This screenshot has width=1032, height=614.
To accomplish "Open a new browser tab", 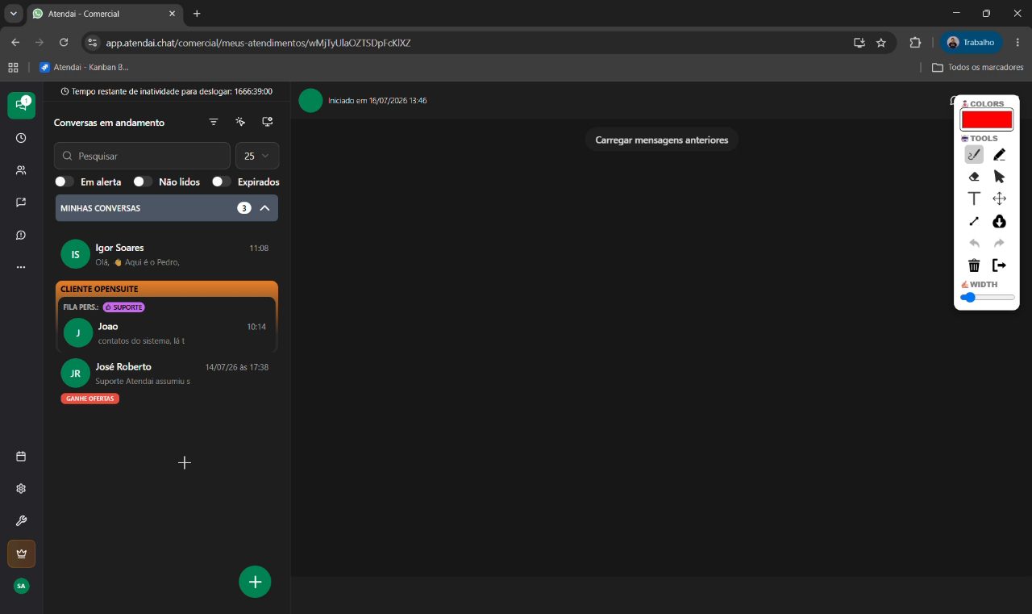I will [x=197, y=14].
